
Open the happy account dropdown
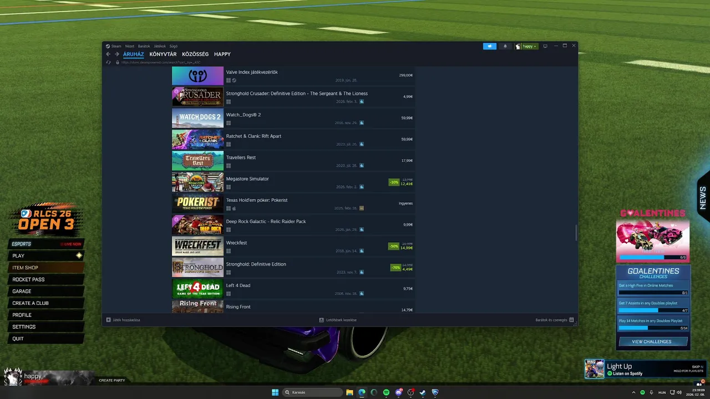[x=526, y=47]
